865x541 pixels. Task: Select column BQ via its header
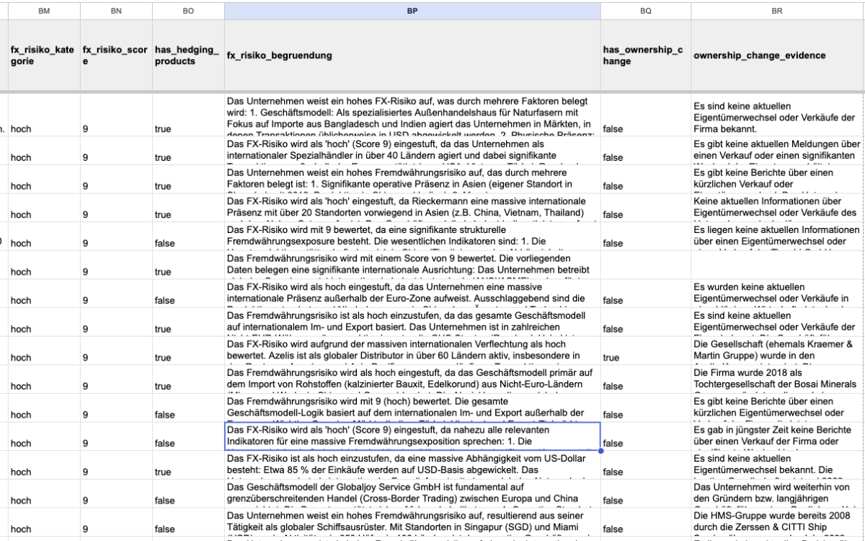(645, 11)
